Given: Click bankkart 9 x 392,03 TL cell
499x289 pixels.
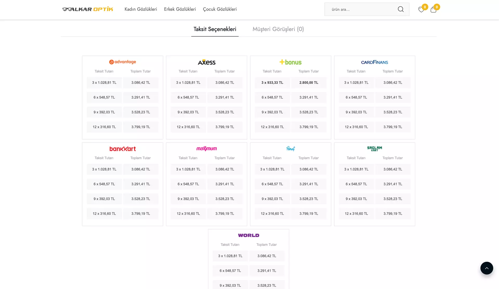Looking at the screenshot, I should click(104, 199).
